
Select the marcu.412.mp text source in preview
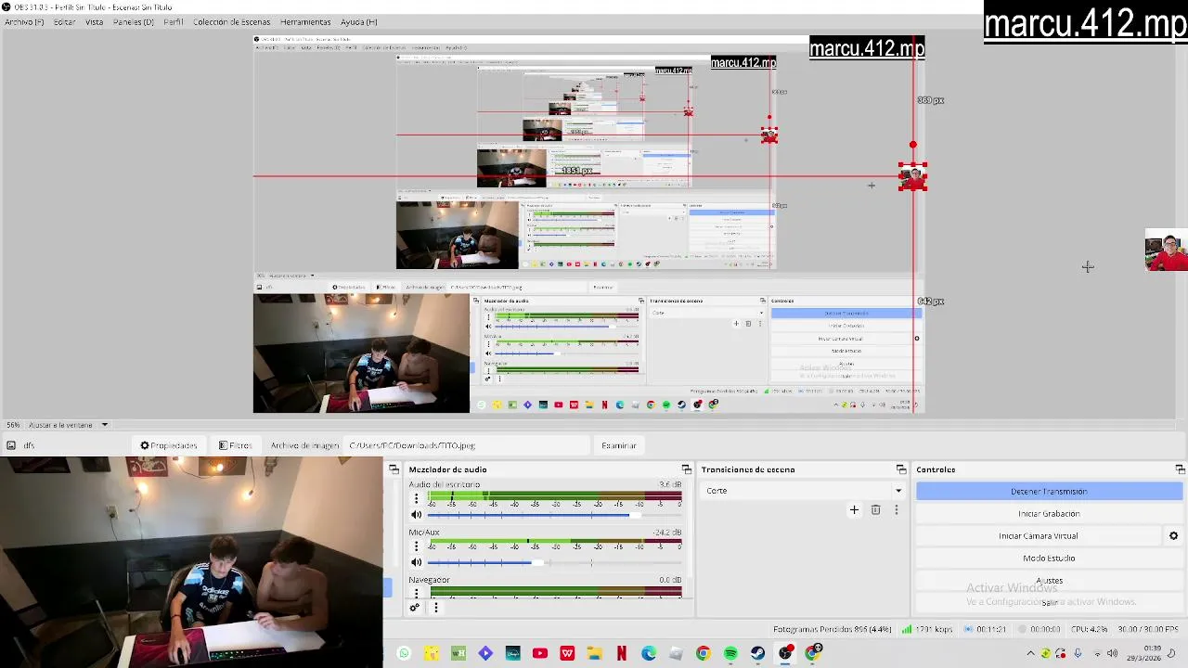coord(1085,22)
